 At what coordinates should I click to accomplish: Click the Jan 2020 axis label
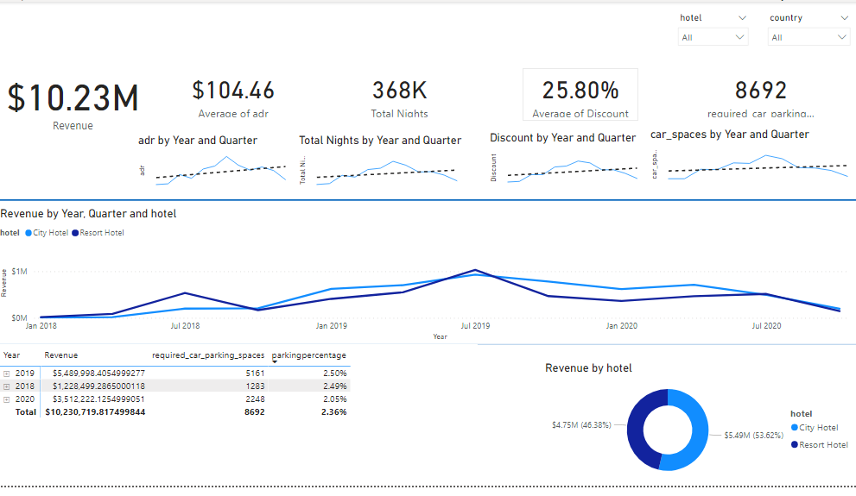tap(621, 326)
